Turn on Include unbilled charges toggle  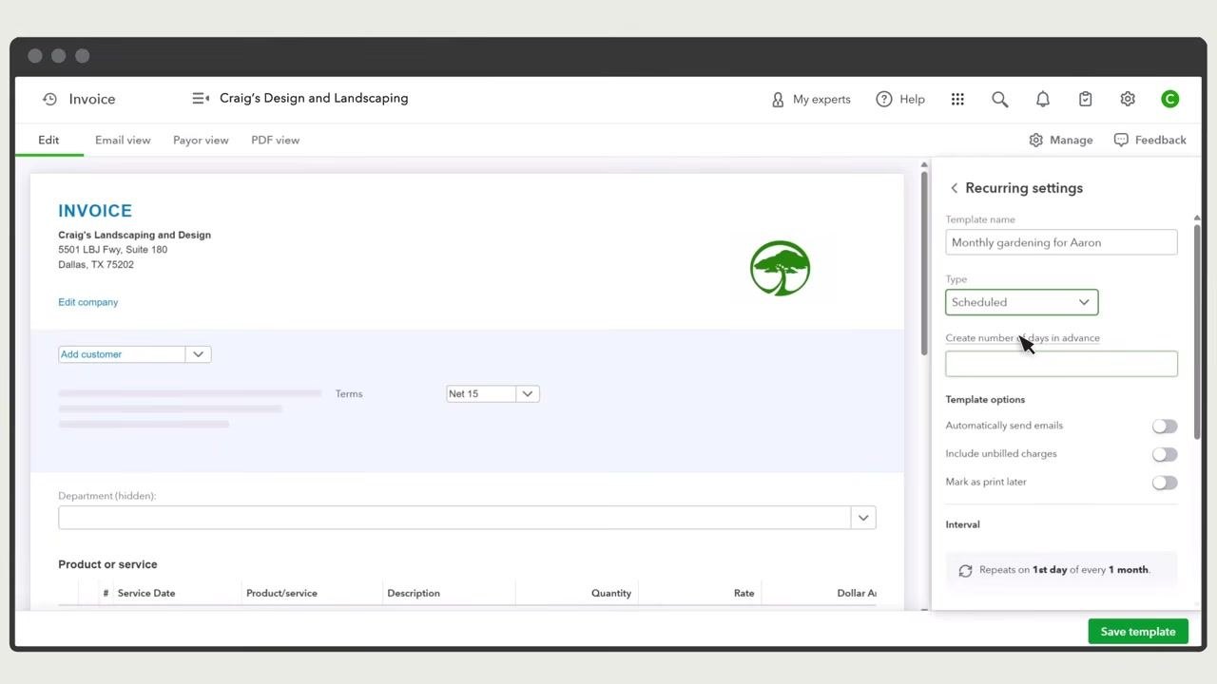pyautogui.click(x=1165, y=454)
